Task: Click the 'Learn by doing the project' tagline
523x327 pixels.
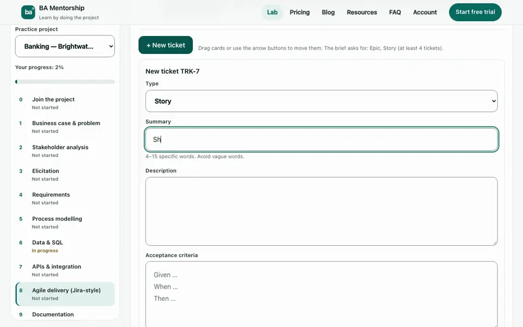Action: pos(69,17)
